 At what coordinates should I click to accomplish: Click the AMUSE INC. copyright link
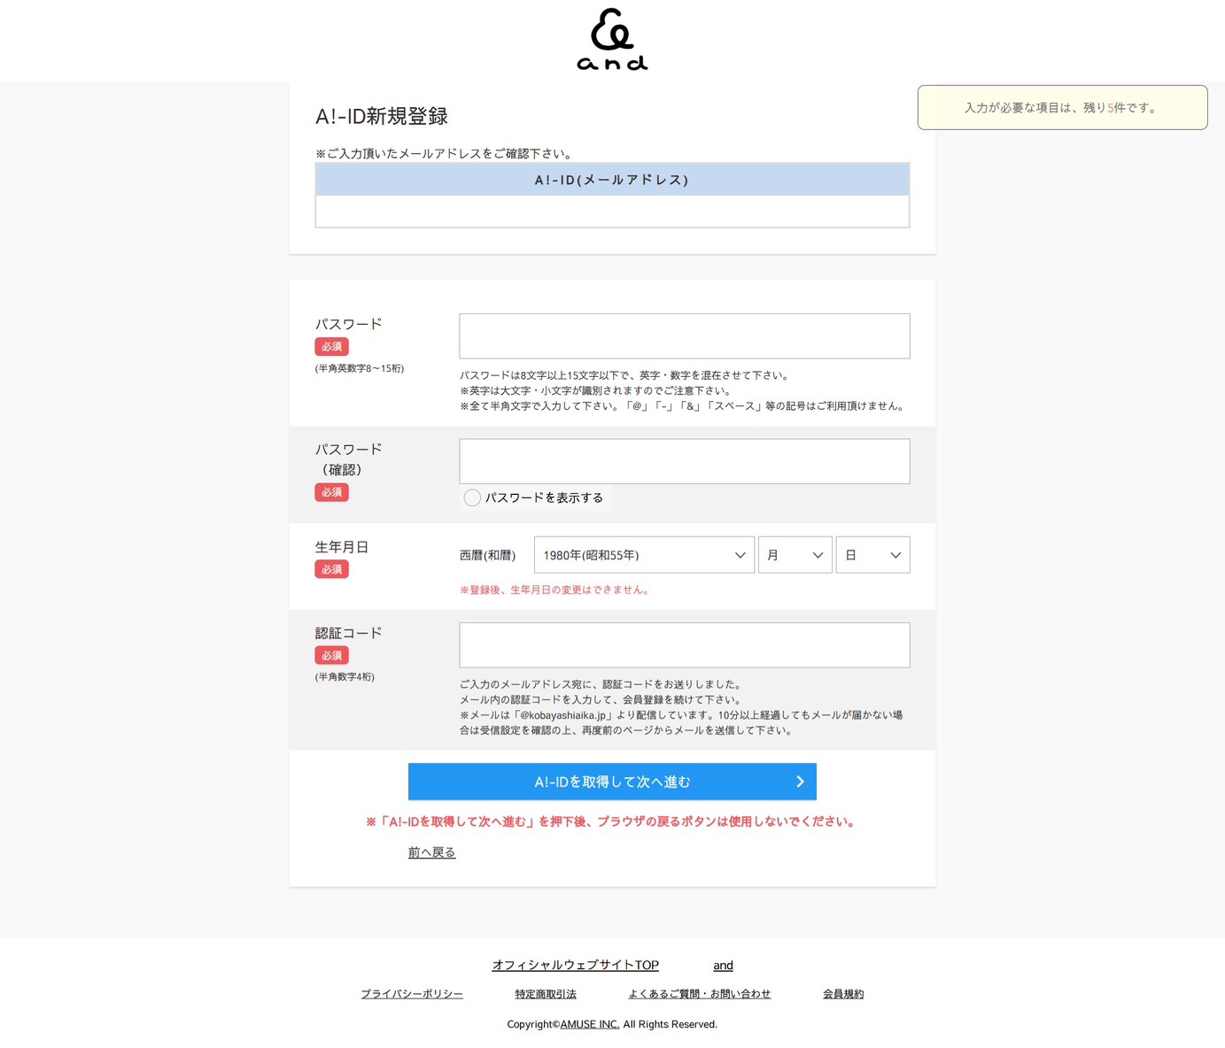589,1024
